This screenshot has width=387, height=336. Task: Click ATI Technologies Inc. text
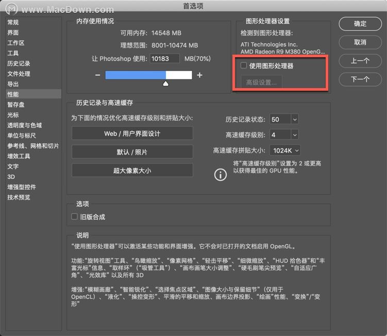tap(269, 44)
